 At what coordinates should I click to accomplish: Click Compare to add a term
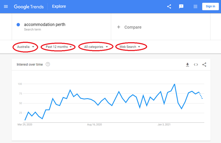[133, 27]
